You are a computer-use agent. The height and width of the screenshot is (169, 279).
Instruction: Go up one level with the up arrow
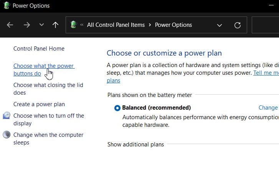coord(55,25)
